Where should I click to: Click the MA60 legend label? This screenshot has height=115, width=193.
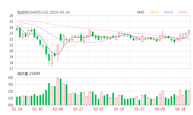pos(183,12)
